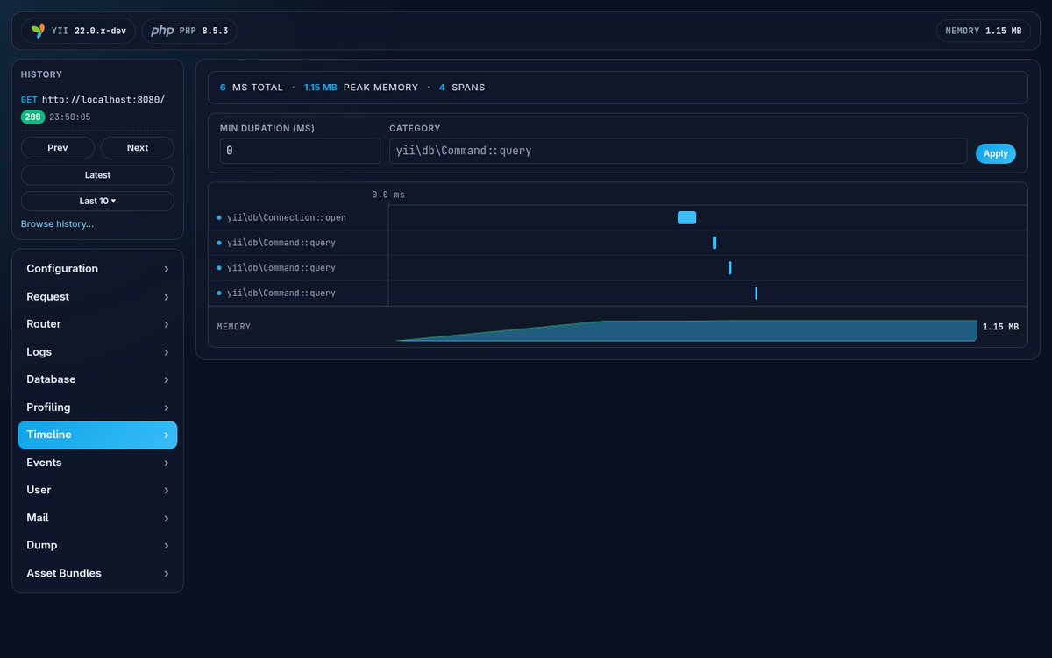Click the chevron beside Router
This screenshot has height=658, width=1052.
pyautogui.click(x=167, y=325)
